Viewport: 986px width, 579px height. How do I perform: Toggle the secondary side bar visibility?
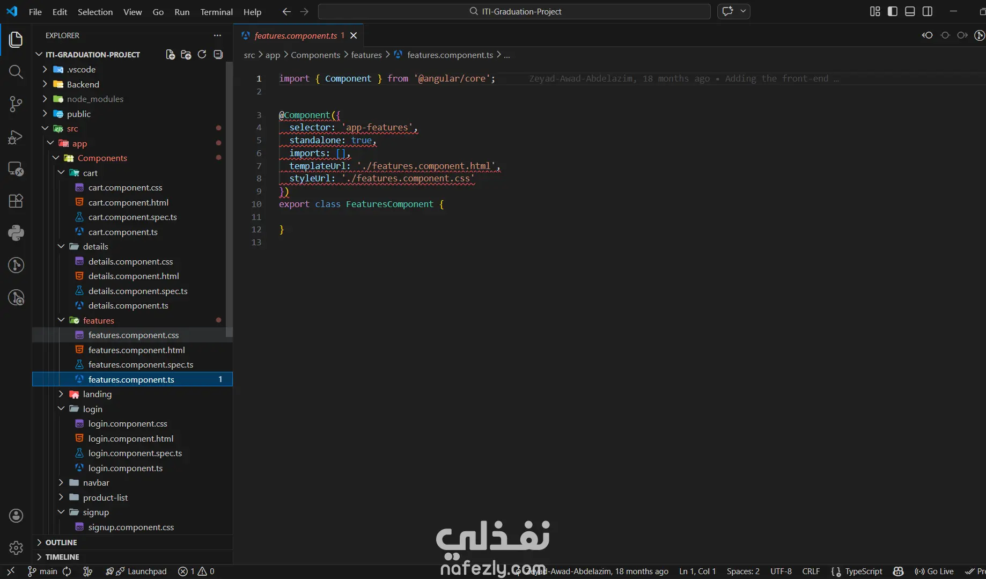(928, 11)
